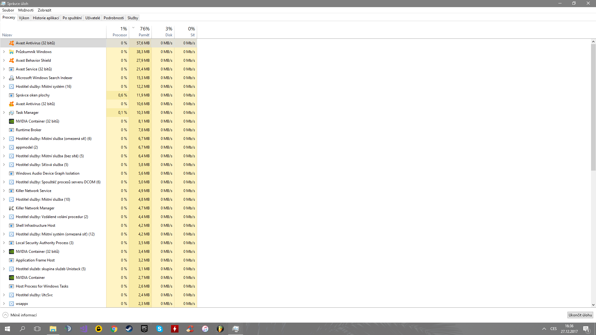Screen dimensions: 596x335
Task: Click the plain NVIDIA Container process icon
Action: click(11, 278)
